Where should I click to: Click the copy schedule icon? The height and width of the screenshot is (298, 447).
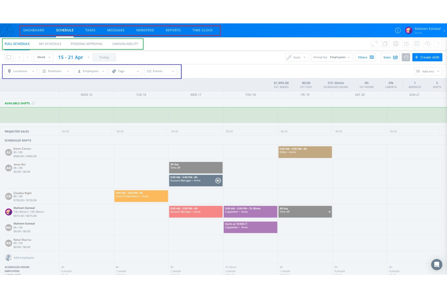pos(385,43)
